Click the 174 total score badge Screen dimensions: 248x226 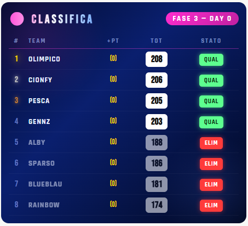(x=157, y=205)
